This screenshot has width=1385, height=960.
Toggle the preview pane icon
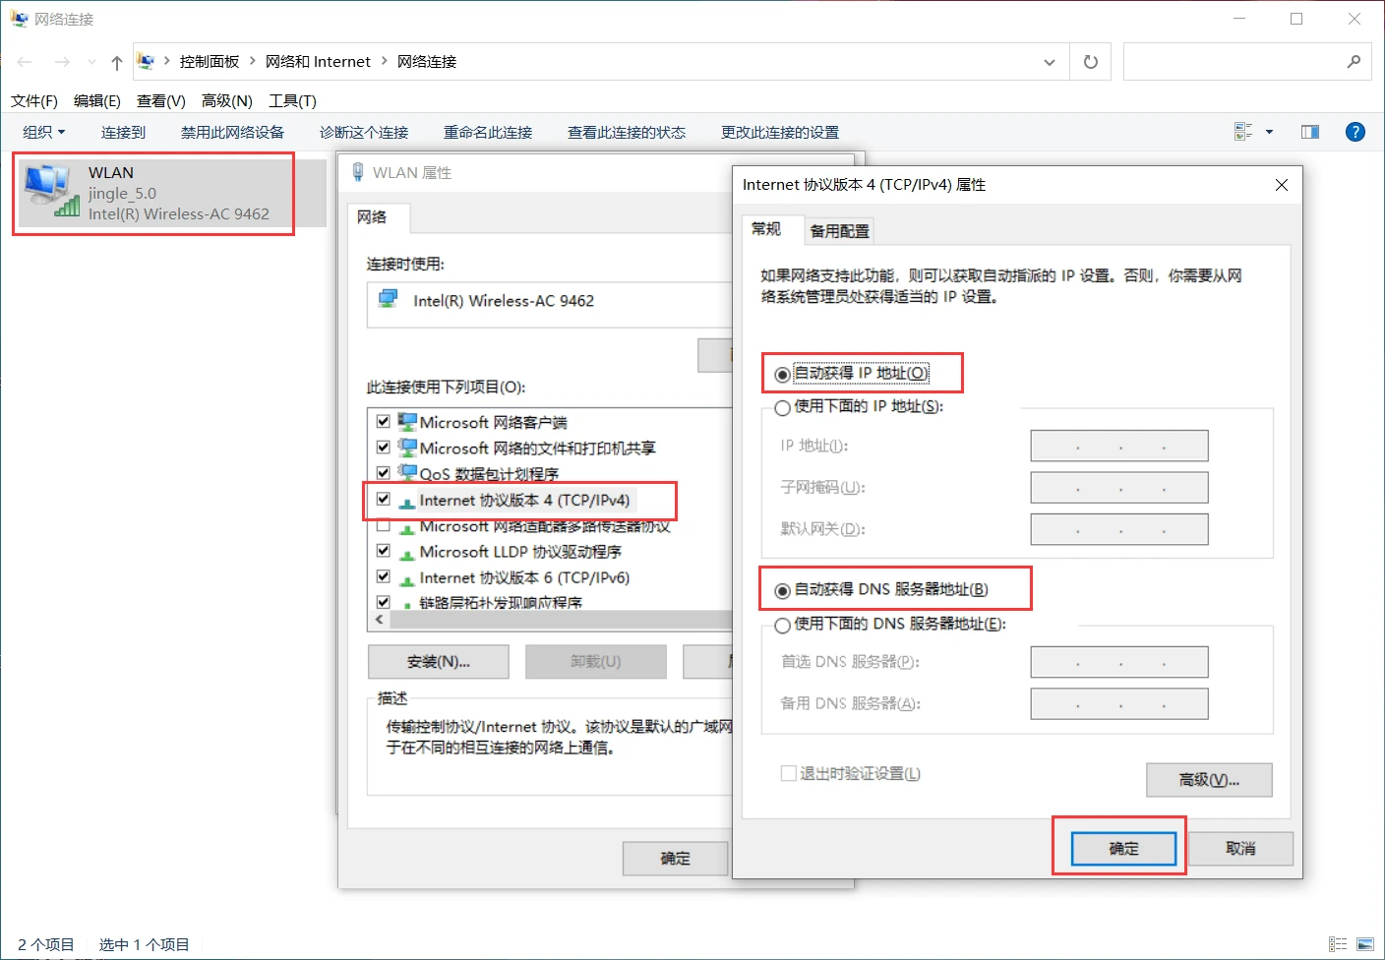point(1310,132)
